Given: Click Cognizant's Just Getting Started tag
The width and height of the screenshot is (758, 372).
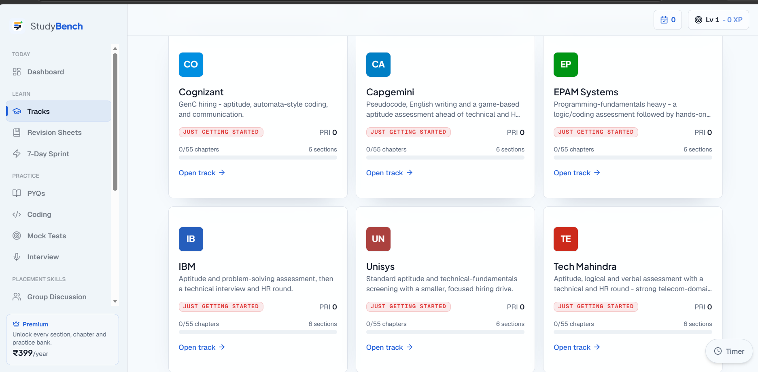Looking at the screenshot, I should tap(221, 132).
